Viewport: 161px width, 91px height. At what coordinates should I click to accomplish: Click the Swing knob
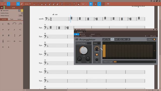(x=79, y=59)
